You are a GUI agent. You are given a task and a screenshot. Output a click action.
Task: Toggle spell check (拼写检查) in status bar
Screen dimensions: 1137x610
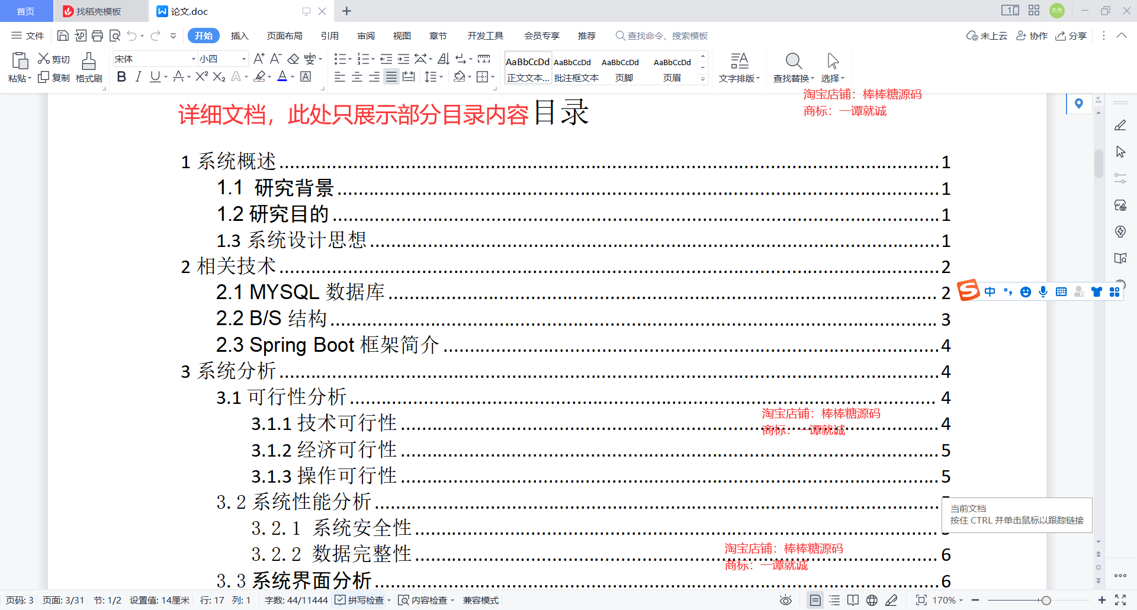[x=359, y=600]
